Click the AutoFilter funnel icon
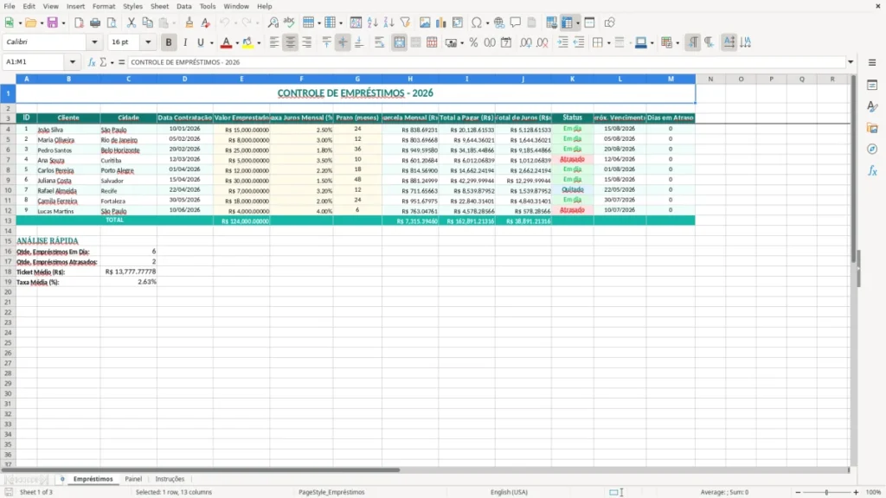Image resolution: width=886 pixels, height=498 pixels. [x=405, y=22]
